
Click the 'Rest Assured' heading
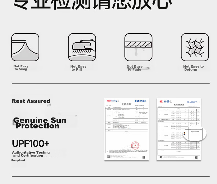(31, 101)
